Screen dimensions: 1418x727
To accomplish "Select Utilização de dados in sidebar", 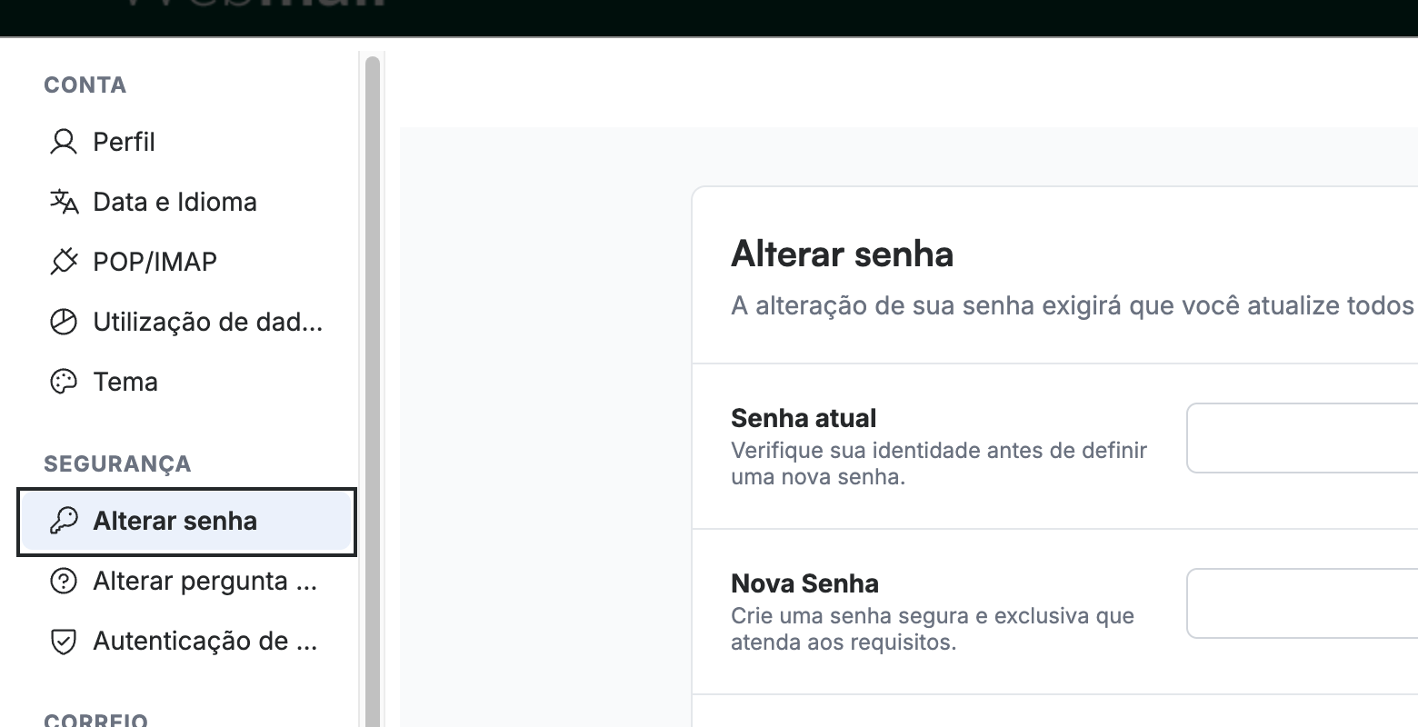I will 208,322.
